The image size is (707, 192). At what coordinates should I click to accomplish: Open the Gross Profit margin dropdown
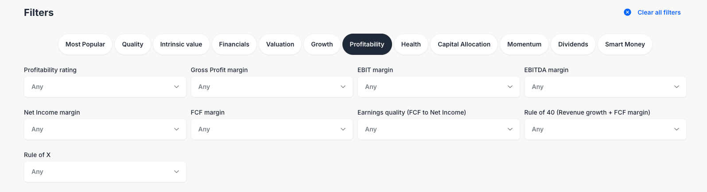click(272, 87)
